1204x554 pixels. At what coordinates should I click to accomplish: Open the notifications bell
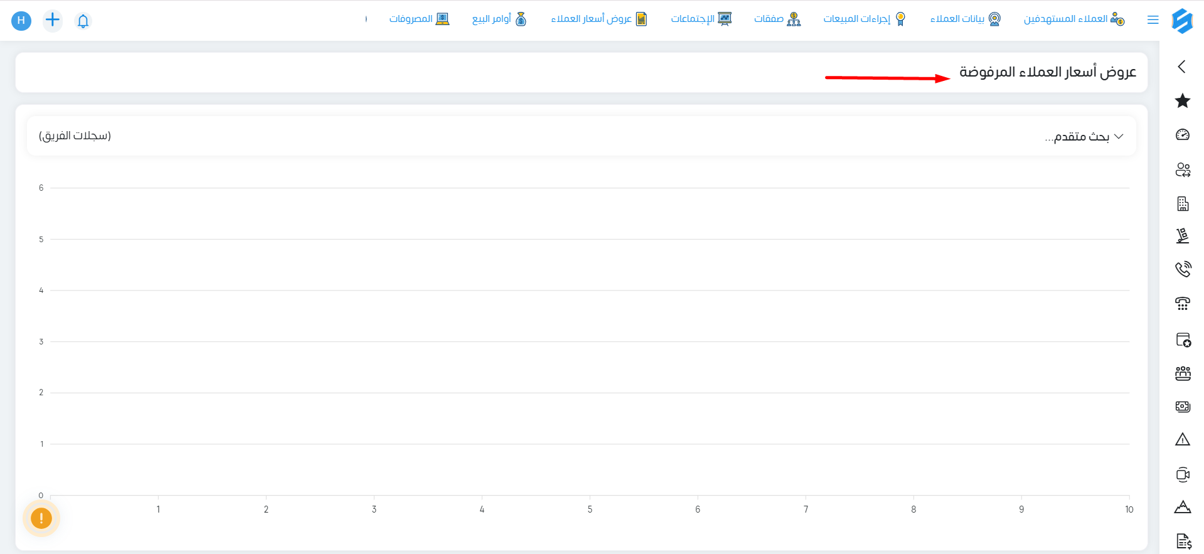click(x=83, y=21)
